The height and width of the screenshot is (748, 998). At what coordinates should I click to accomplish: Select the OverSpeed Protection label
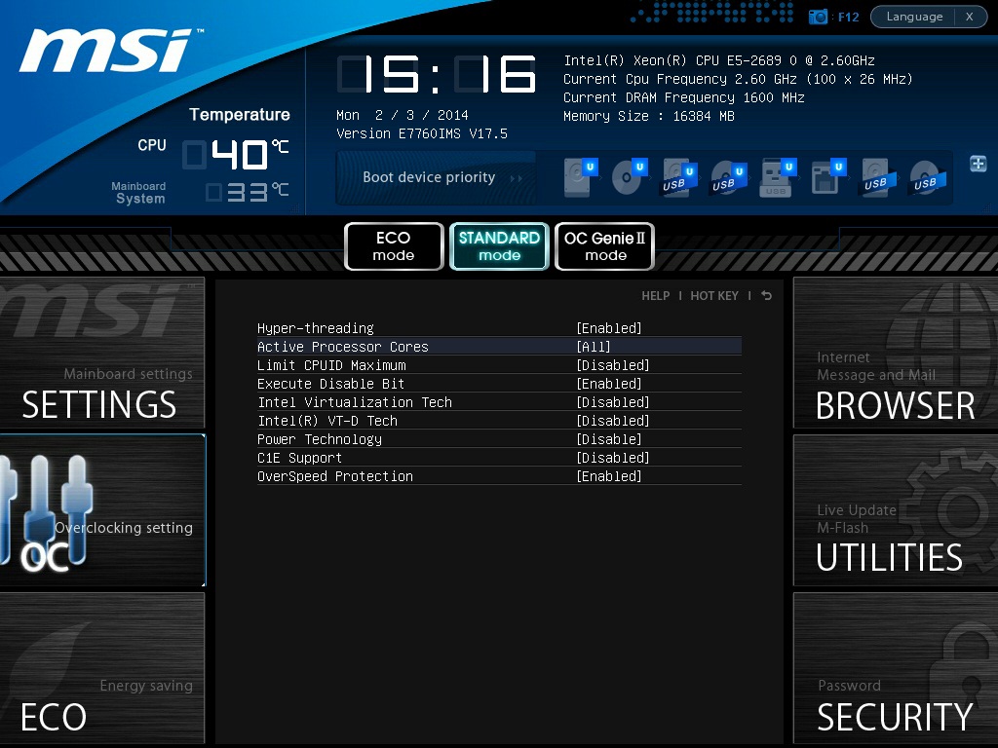click(335, 475)
